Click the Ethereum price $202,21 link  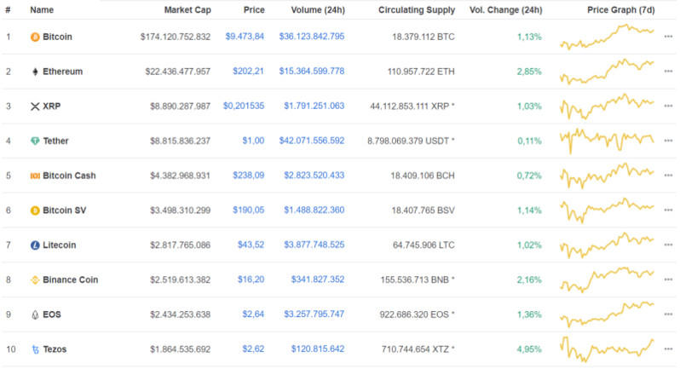click(248, 72)
